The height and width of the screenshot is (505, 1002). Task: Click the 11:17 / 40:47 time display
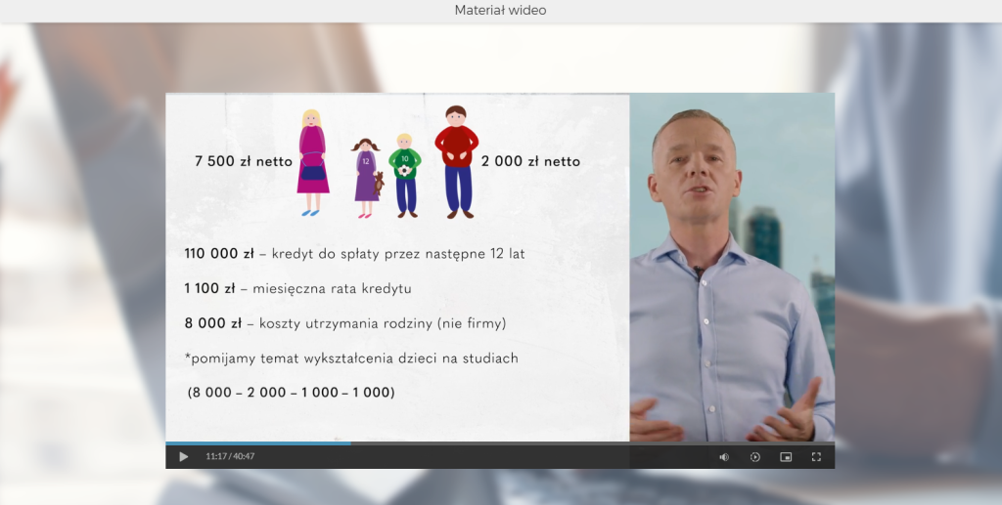coord(230,456)
